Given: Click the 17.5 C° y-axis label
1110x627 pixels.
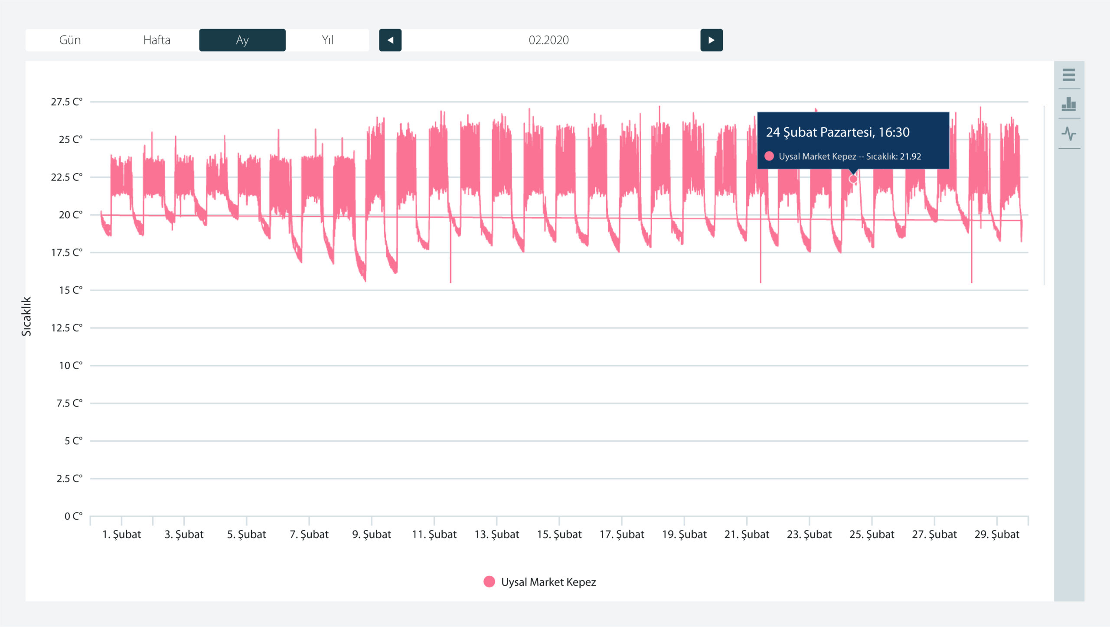Looking at the screenshot, I should 67,252.
